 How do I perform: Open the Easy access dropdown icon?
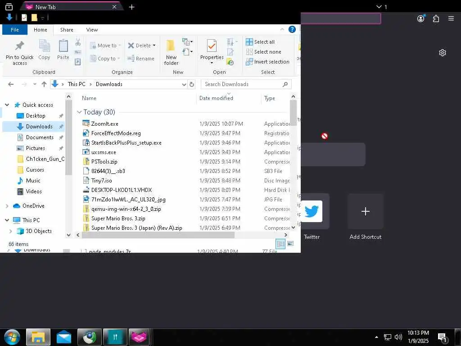pos(188,52)
